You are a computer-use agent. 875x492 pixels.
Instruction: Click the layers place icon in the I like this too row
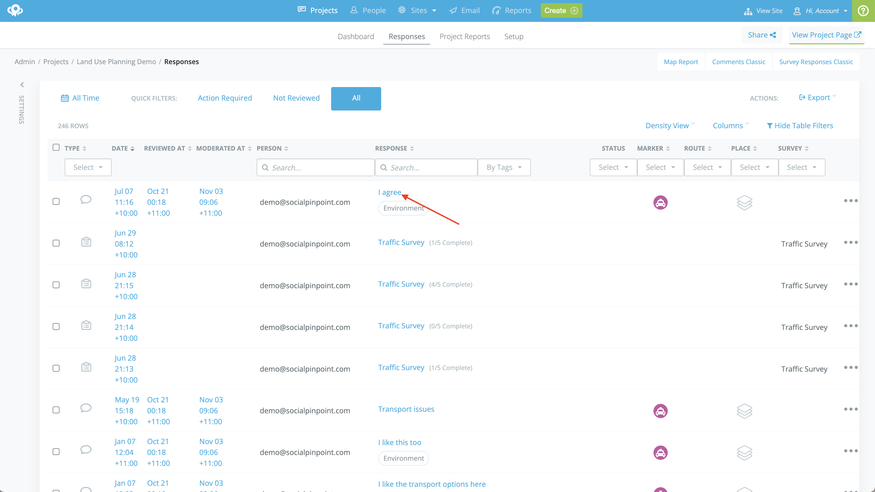pos(744,453)
